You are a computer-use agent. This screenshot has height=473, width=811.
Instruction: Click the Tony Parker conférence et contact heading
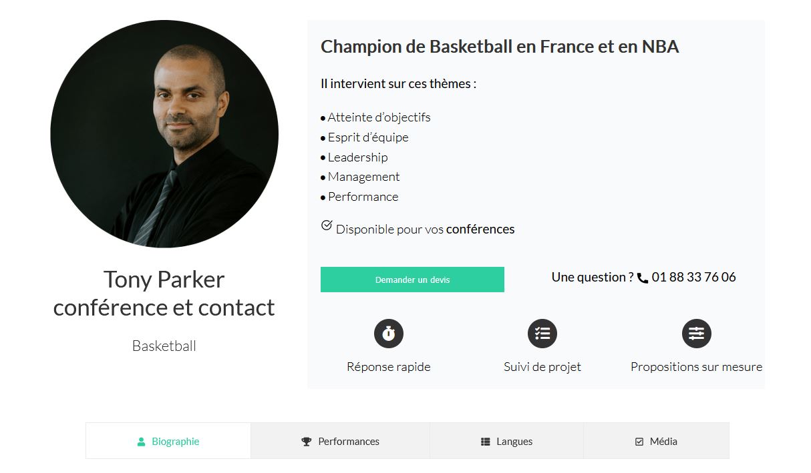coord(164,294)
